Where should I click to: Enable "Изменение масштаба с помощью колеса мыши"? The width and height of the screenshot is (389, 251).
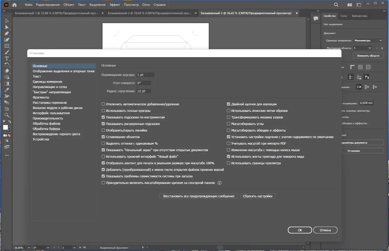pyautogui.click(x=229, y=150)
